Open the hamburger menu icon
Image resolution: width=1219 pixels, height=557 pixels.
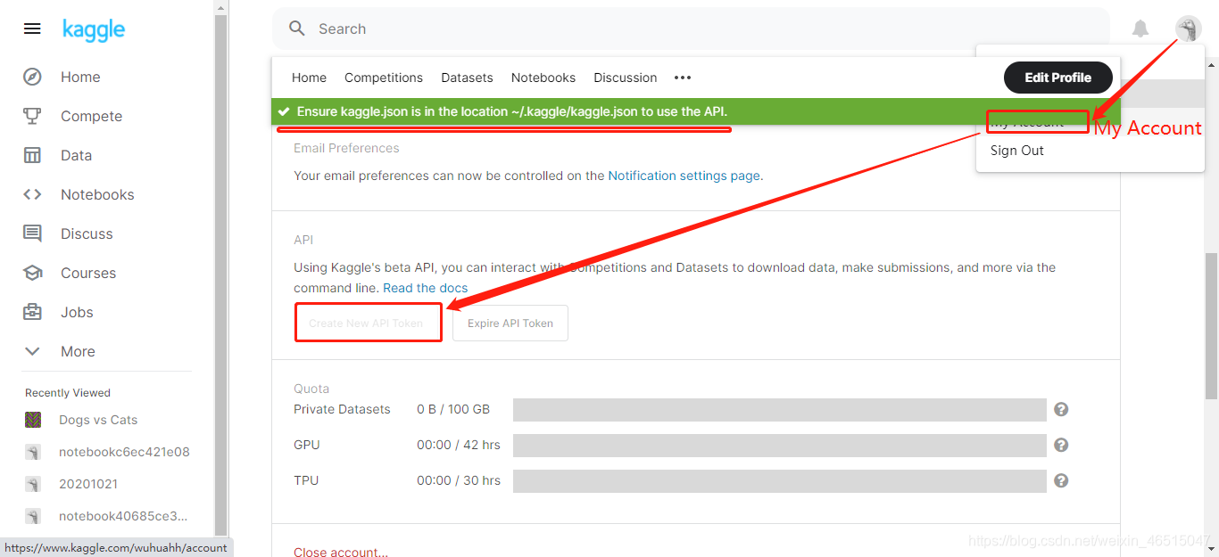click(x=32, y=29)
